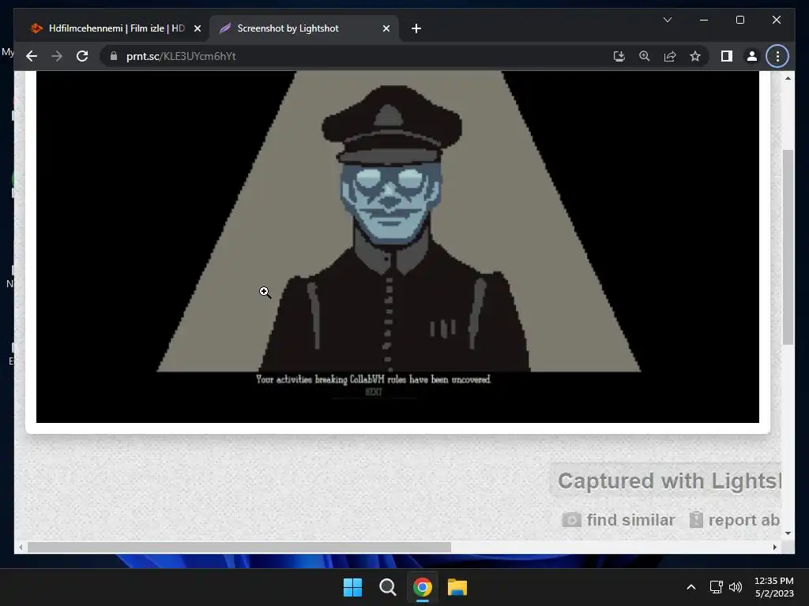Image resolution: width=809 pixels, height=606 pixels.
Task: Select the Screenshot by Lightshot tab
Action: (x=304, y=28)
